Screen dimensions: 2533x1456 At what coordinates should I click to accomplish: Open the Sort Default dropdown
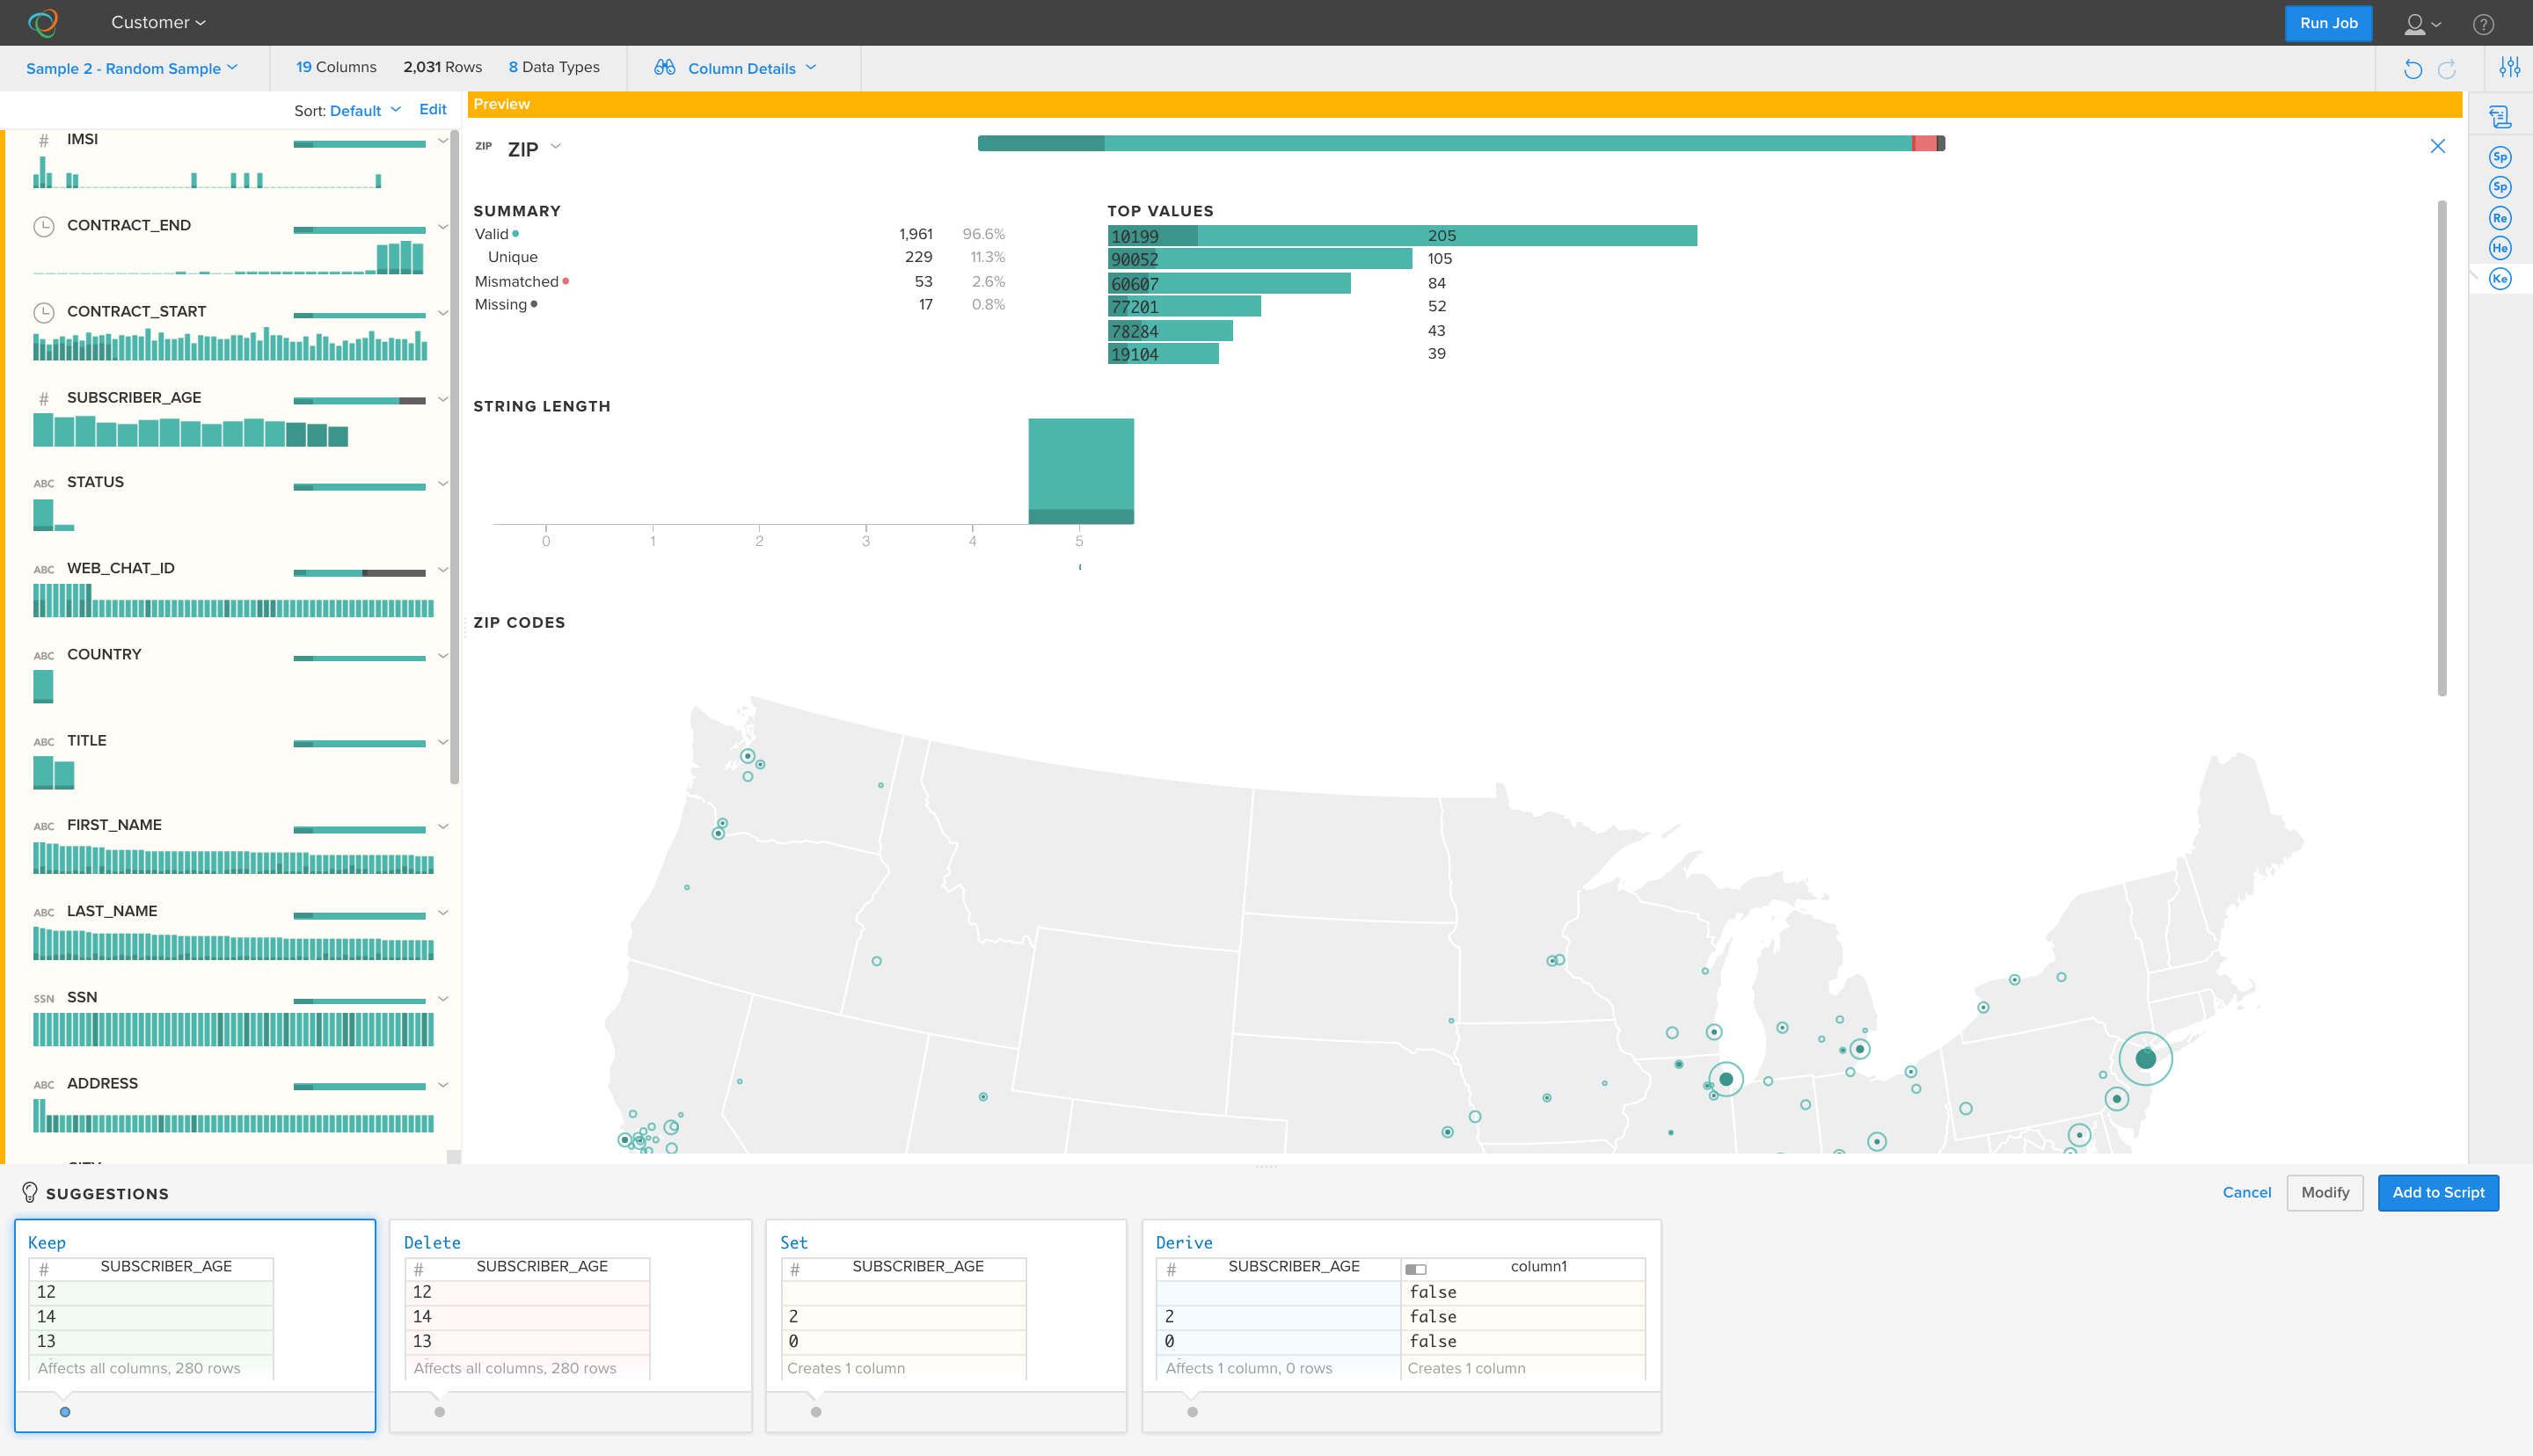[x=366, y=110]
